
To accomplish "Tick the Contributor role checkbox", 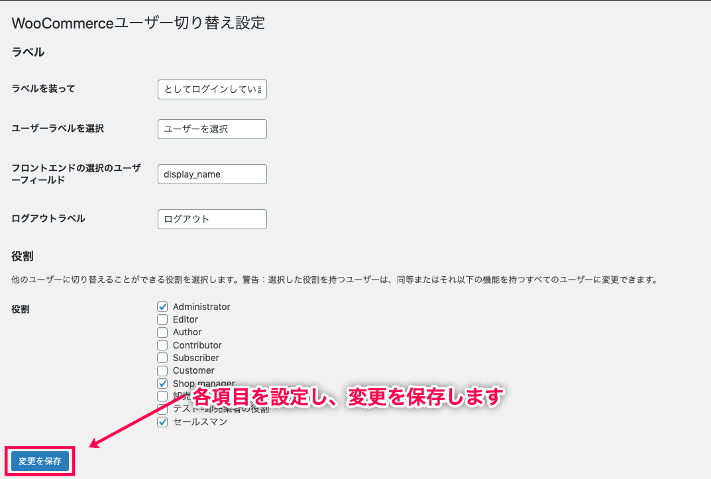I will pyautogui.click(x=162, y=345).
